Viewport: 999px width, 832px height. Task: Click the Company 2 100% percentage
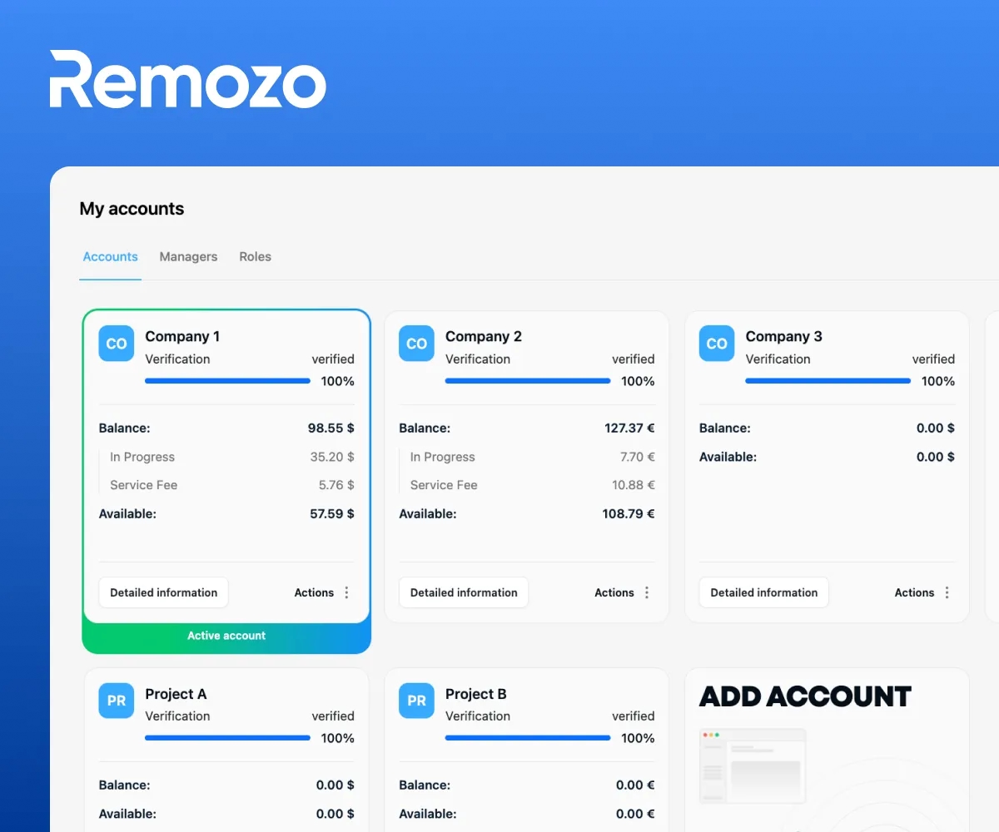coord(638,381)
